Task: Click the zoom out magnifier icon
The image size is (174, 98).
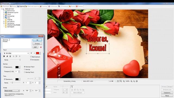Action: click(134, 81)
